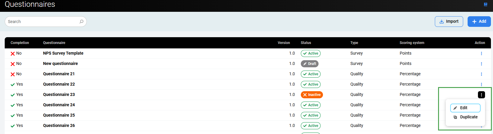
Task: Select Edit from the context menu
Action: point(465,108)
